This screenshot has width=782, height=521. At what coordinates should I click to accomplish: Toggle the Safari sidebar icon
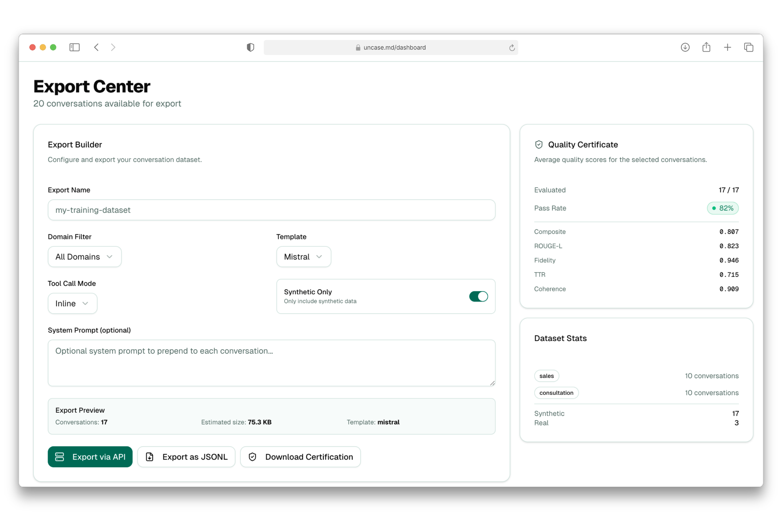(75, 47)
